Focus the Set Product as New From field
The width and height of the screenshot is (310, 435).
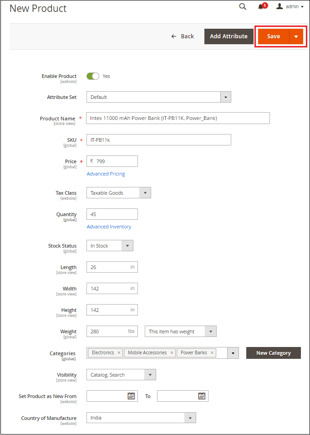click(112, 396)
